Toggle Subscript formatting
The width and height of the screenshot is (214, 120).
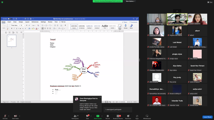23,28
